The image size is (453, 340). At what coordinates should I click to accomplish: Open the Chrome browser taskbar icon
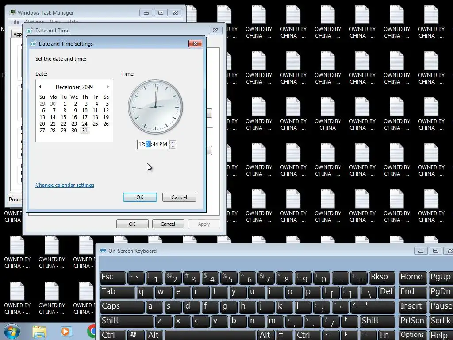91,331
